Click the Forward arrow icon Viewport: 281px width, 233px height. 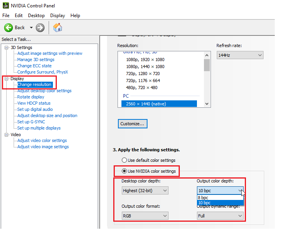pos(40,28)
